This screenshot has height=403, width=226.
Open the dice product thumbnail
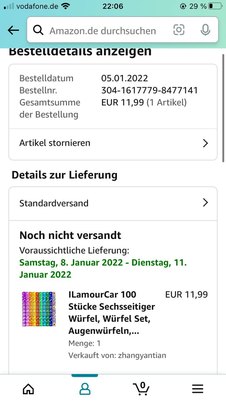[x=39, y=309]
